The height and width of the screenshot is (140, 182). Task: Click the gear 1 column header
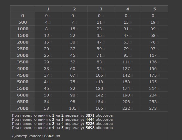[x=48, y=9]
